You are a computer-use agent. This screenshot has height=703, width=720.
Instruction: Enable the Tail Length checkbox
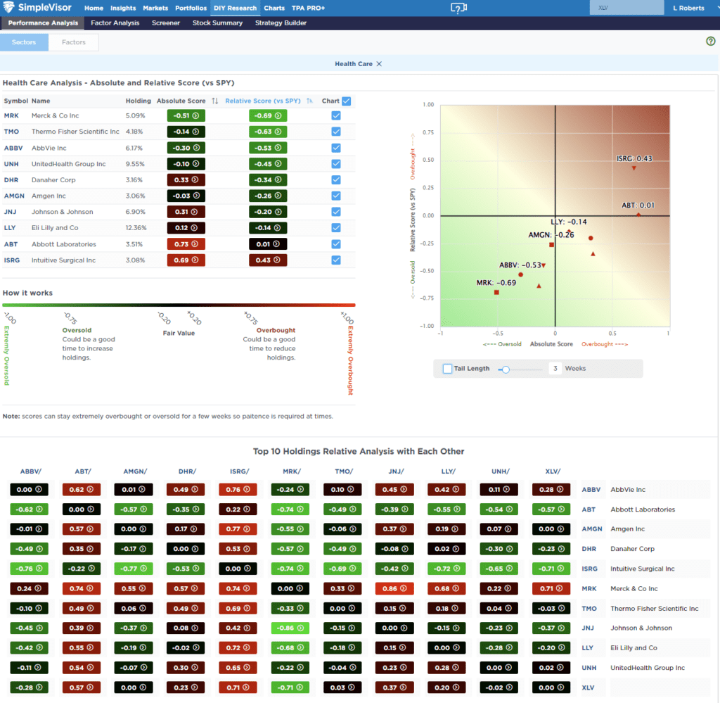click(447, 369)
